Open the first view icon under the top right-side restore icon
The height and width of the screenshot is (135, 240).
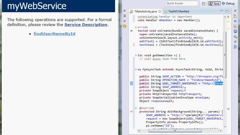tap(235, 16)
